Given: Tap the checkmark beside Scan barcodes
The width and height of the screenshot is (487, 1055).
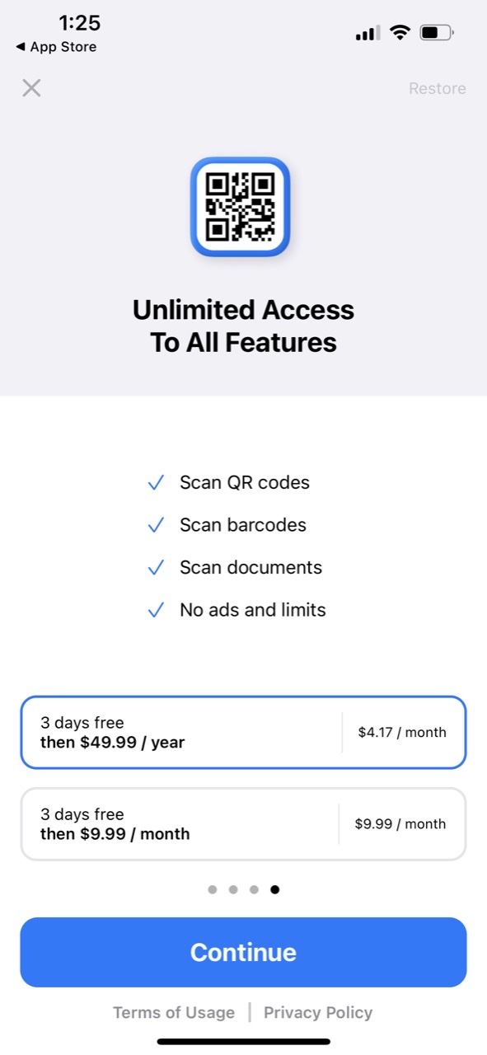Looking at the screenshot, I should [x=156, y=525].
